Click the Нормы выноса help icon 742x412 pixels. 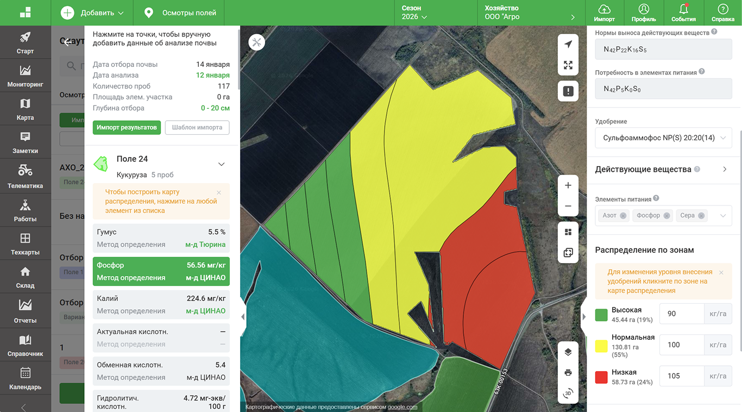pos(714,32)
